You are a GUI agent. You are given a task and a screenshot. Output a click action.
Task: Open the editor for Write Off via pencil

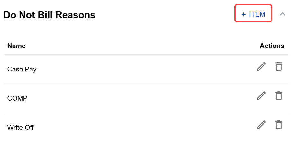261,125
